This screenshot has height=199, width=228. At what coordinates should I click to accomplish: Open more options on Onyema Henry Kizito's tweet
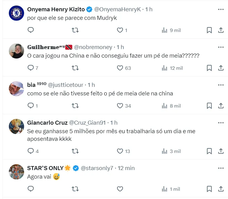[x=221, y=9]
